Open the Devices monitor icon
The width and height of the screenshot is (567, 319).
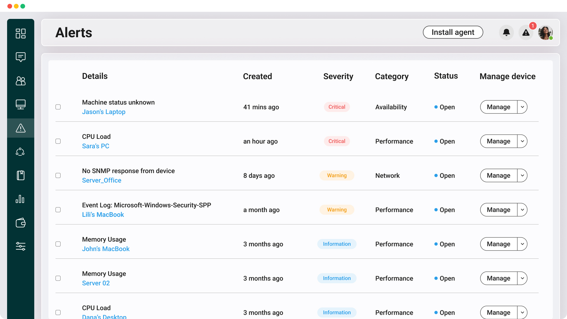click(21, 104)
